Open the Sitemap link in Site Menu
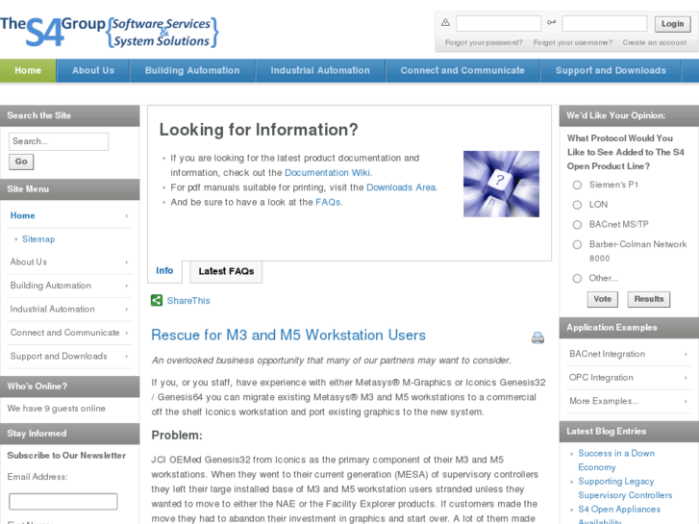699x524 pixels. (x=38, y=239)
